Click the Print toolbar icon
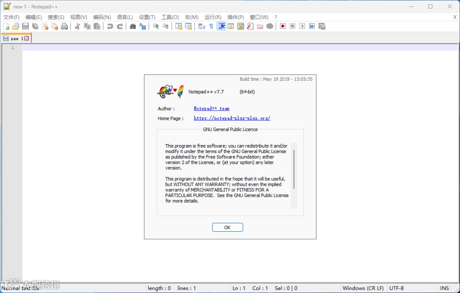 click(x=64, y=26)
